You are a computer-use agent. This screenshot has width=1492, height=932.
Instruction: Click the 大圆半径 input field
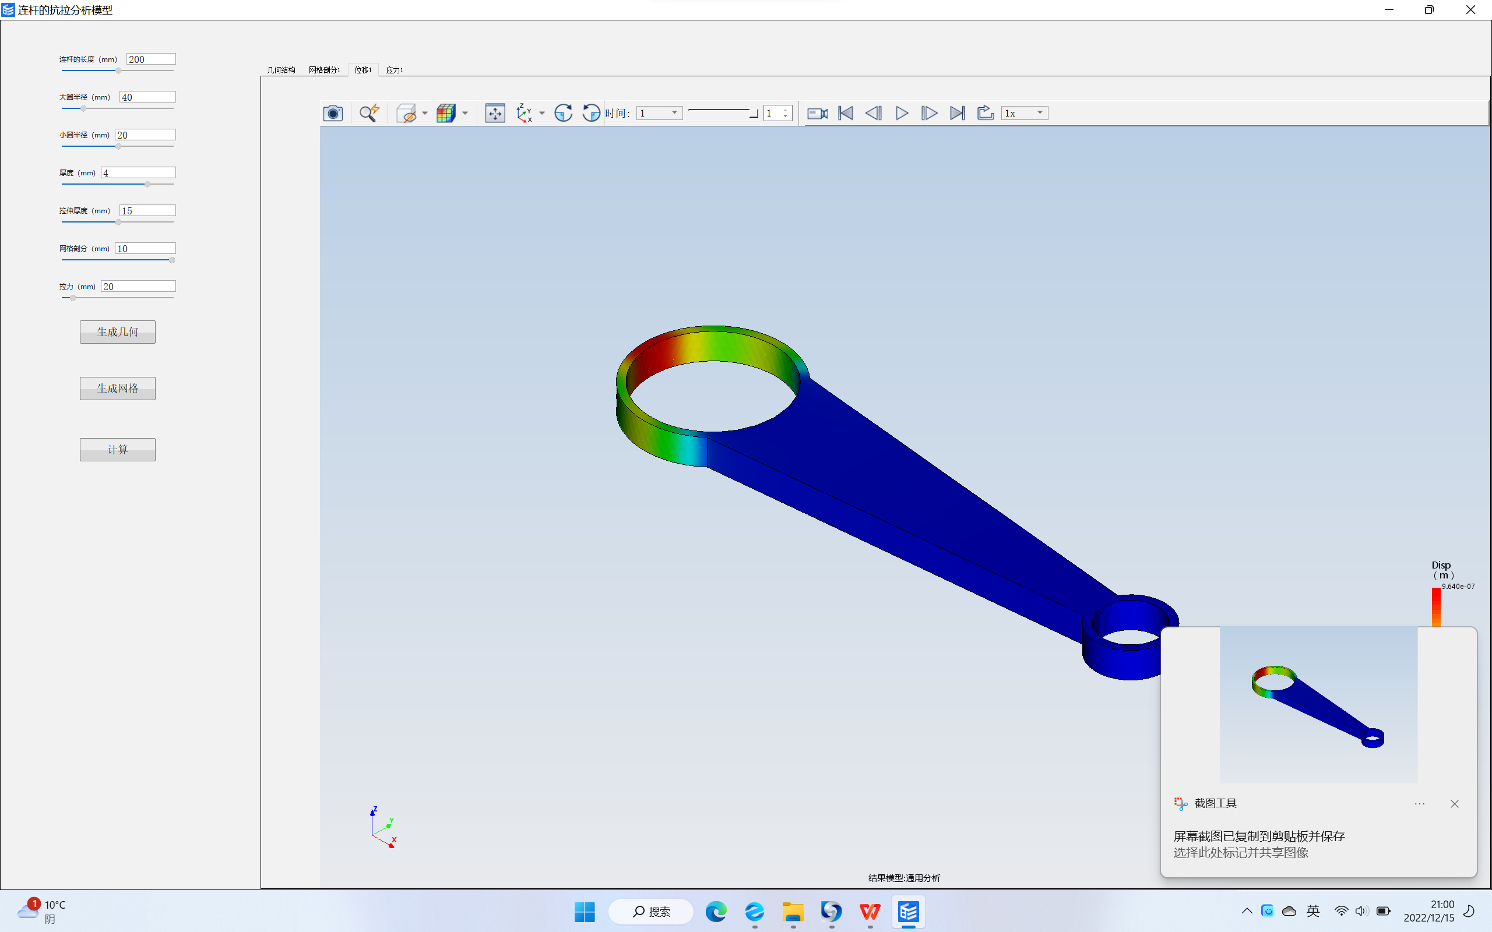(147, 97)
